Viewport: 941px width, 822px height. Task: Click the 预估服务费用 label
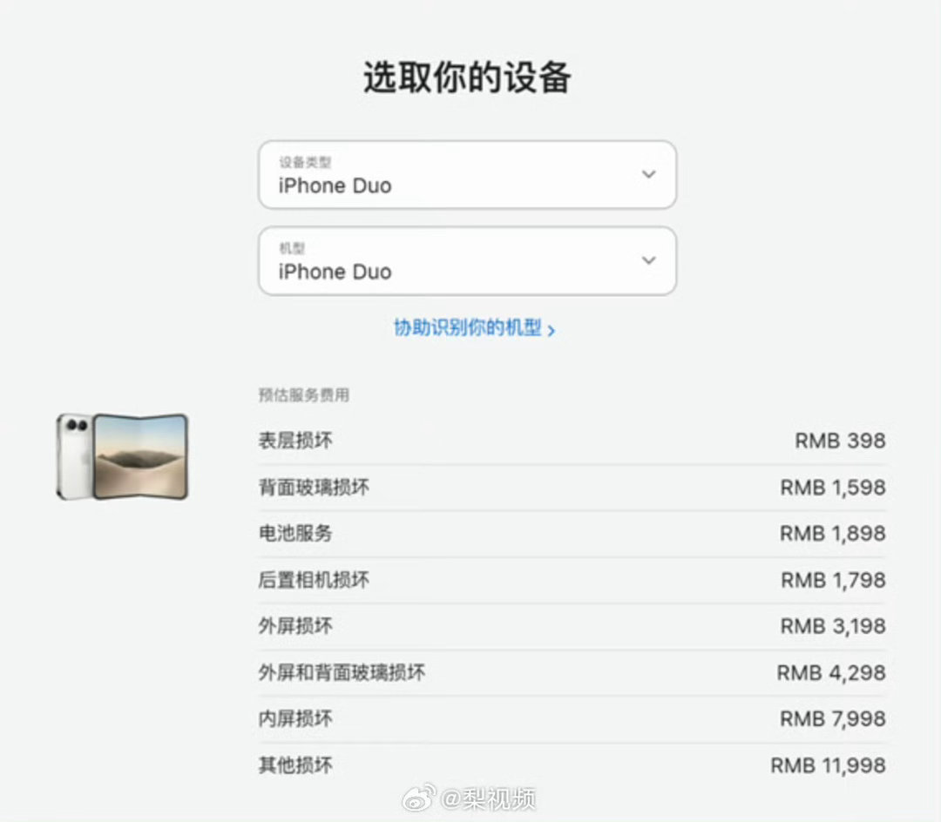pos(304,394)
